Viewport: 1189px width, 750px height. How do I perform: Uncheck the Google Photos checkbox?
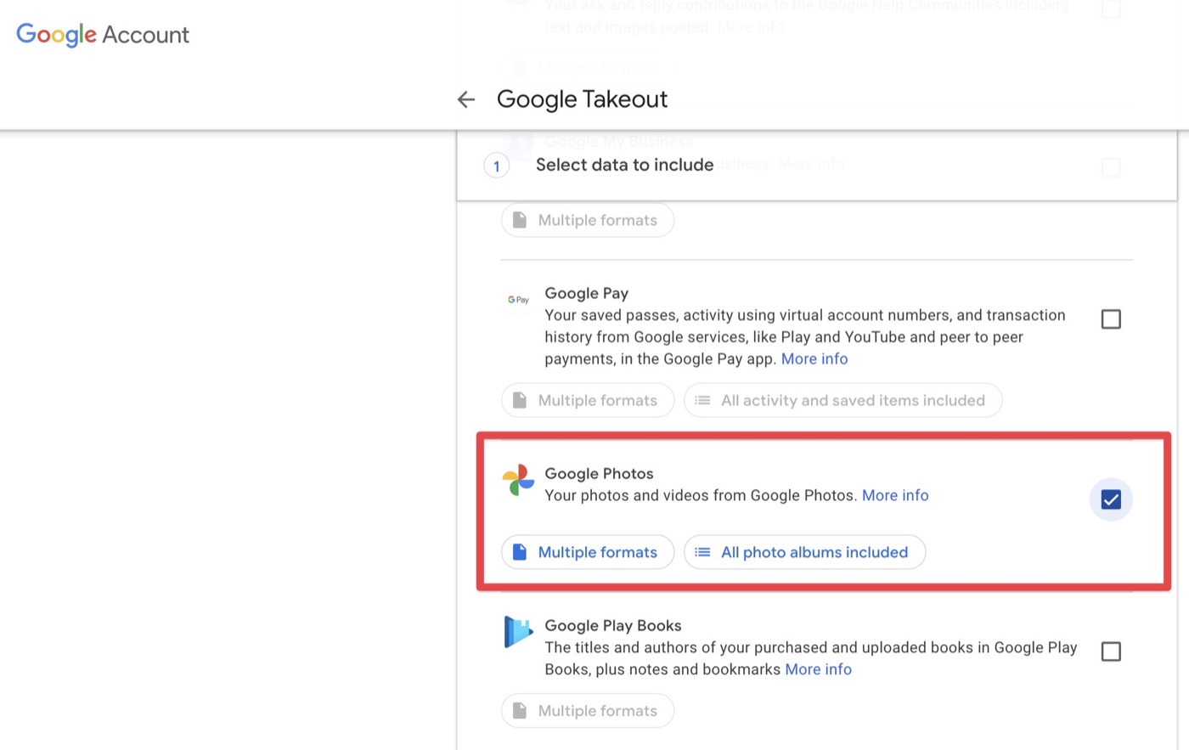1110,499
